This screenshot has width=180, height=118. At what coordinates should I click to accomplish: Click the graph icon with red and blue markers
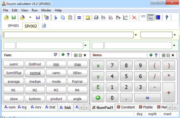coord(118,18)
